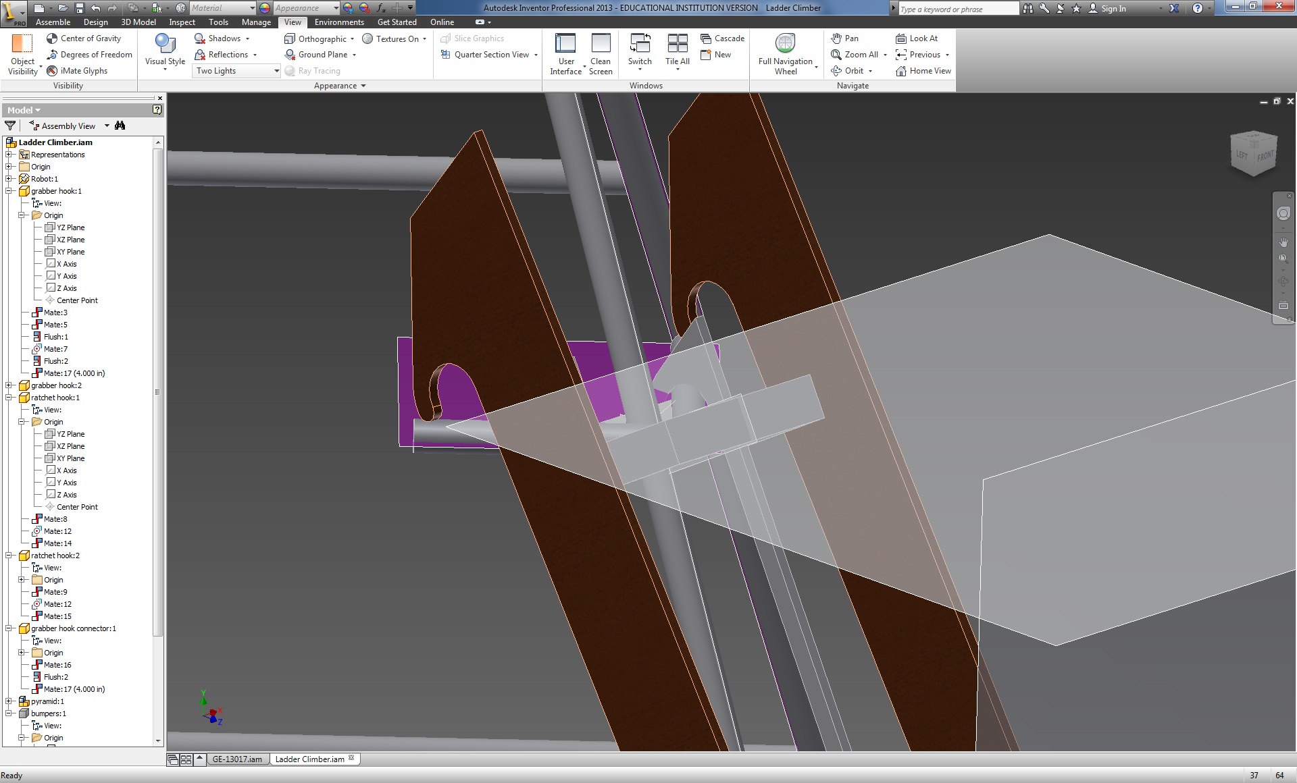Select the Orbit tool
Image resolution: width=1297 pixels, height=783 pixels.
point(848,71)
